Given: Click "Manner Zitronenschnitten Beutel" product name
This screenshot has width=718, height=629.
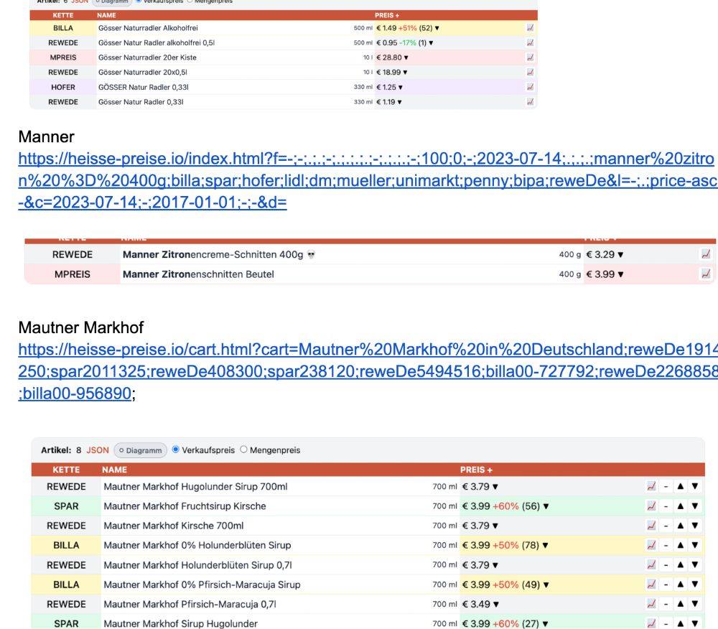Looking at the screenshot, I should pyautogui.click(x=198, y=274).
